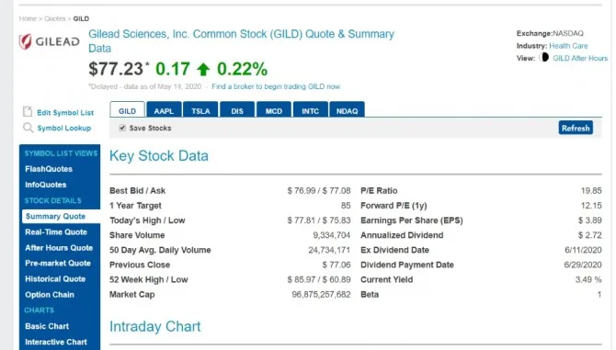
Task: Go to Home breadcrumb
Action: coord(28,18)
